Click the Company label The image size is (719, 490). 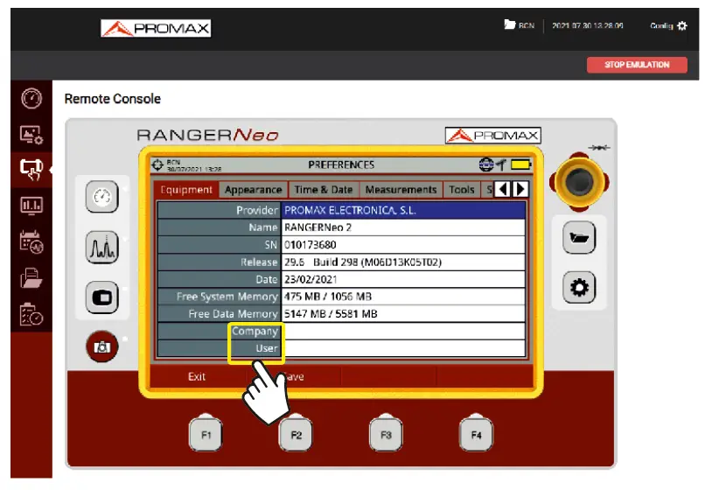click(x=255, y=332)
